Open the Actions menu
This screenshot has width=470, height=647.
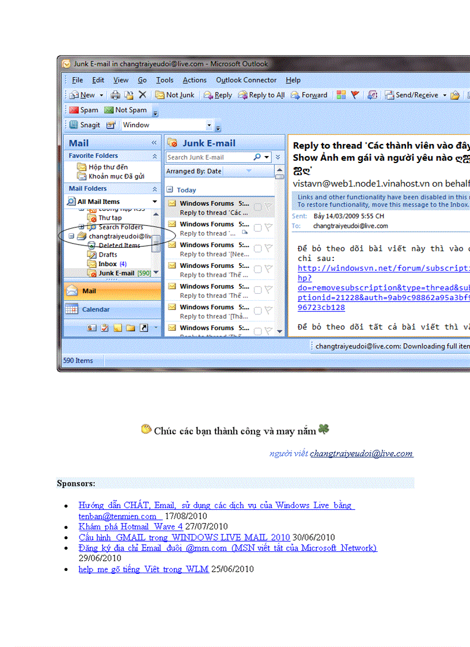[195, 80]
